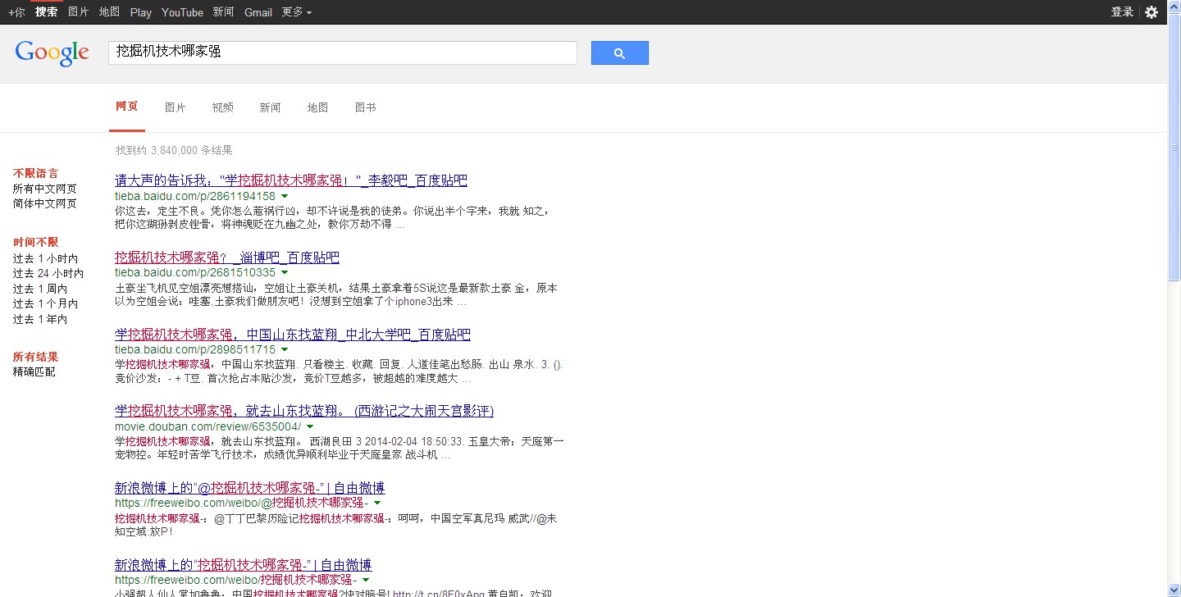Click the 登录 sign-in link
Viewport: 1181px width, 597px height.
(1122, 12)
